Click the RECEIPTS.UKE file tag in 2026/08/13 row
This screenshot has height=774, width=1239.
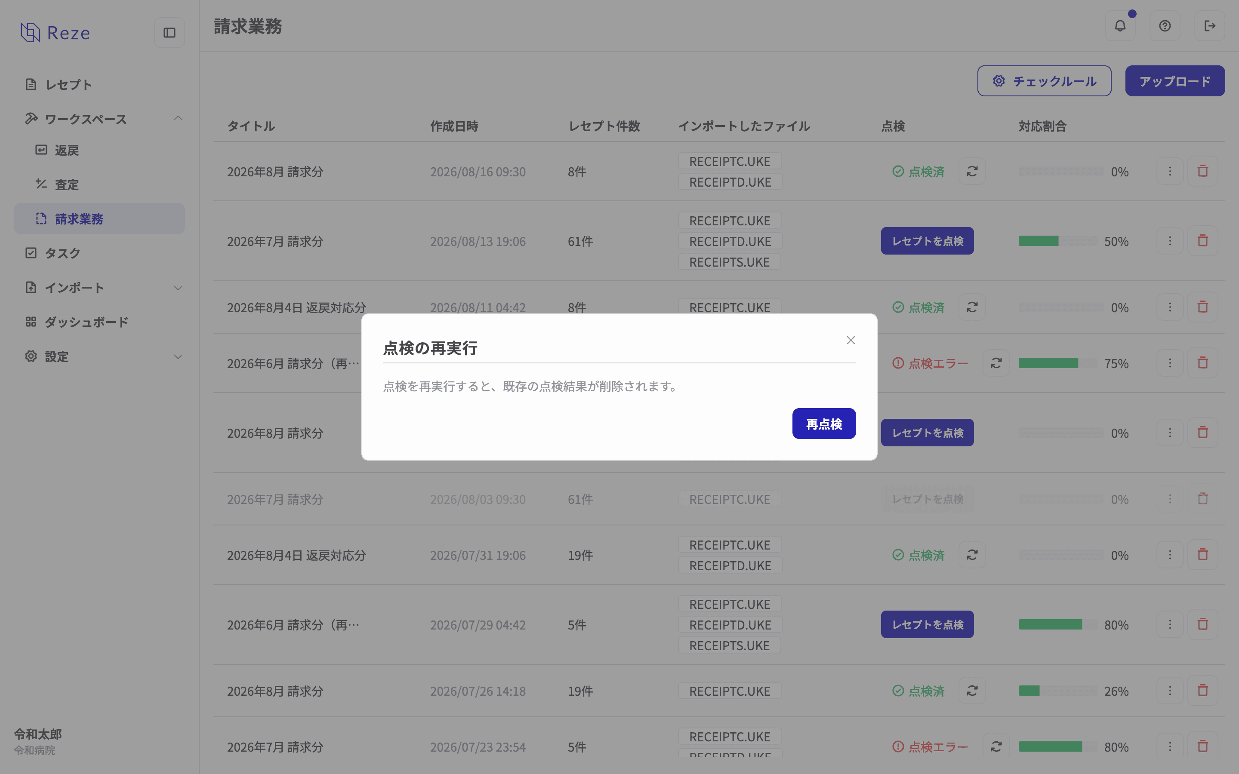[x=729, y=261]
